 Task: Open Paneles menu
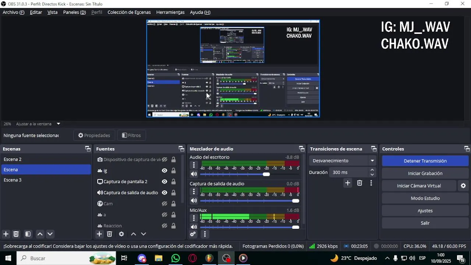tap(74, 12)
